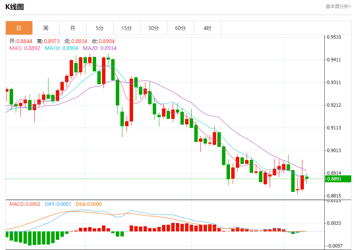Click the 0.9113 price axis label
This screenshot has height=250, width=357.
coord(334,128)
